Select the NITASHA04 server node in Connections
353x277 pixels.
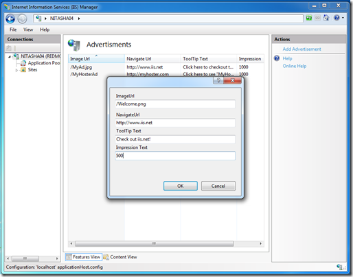tap(41, 56)
